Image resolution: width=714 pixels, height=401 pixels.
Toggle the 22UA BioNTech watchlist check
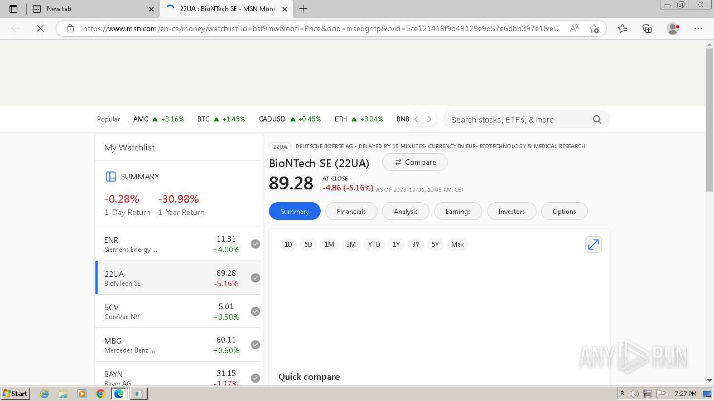coord(255,278)
